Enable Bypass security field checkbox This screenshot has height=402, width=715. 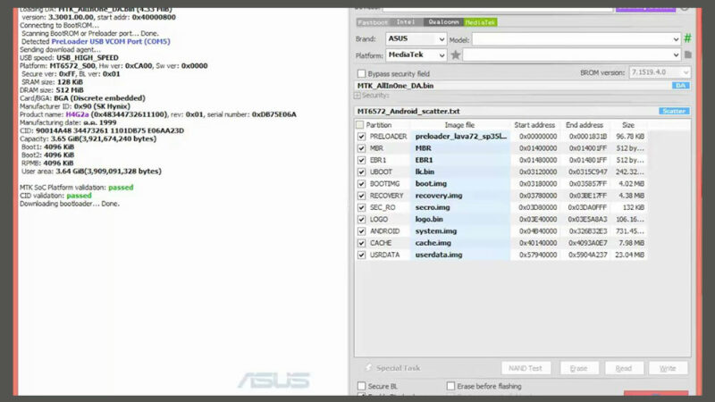362,73
